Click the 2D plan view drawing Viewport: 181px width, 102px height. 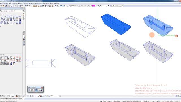tap(40, 63)
